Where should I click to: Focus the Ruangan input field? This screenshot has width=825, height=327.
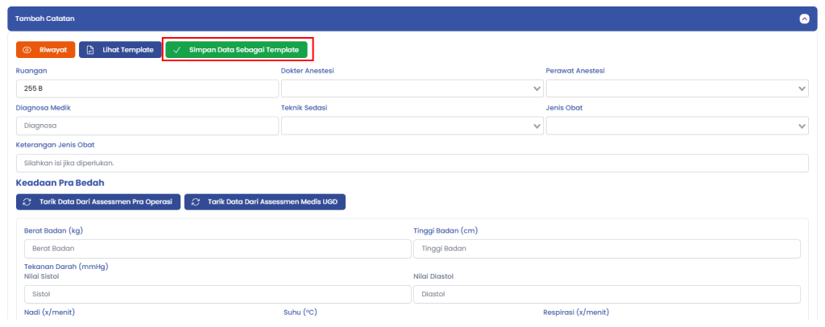pos(147,88)
